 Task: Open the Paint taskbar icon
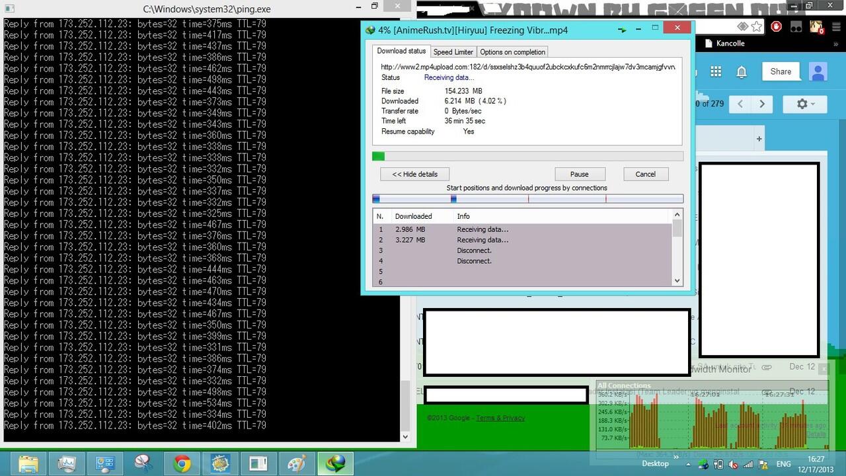coord(297,464)
